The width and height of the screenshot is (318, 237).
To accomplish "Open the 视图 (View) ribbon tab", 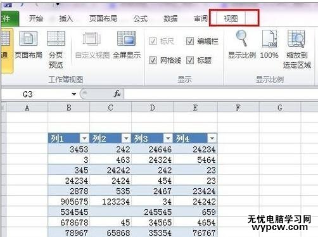I will pyautogui.click(x=231, y=19).
